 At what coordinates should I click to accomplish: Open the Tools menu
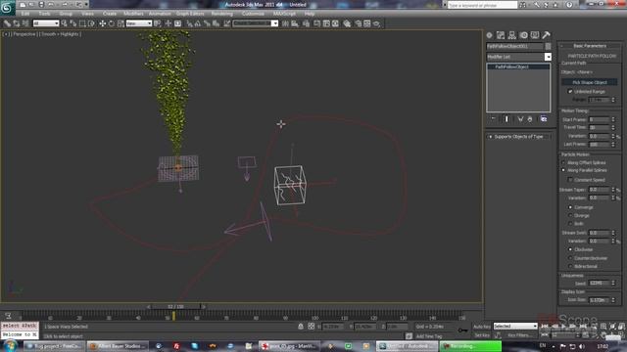point(44,14)
